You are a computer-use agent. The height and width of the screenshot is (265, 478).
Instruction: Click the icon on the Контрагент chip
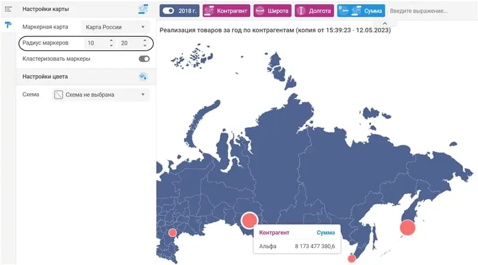(x=209, y=11)
